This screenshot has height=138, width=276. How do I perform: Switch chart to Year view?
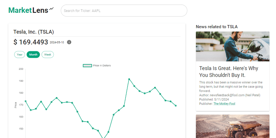pos(20,55)
